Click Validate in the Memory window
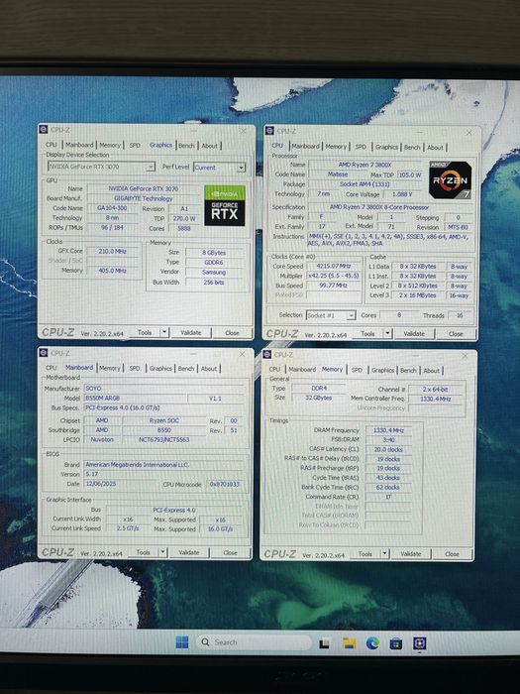This screenshot has height=694, width=520. tap(411, 553)
